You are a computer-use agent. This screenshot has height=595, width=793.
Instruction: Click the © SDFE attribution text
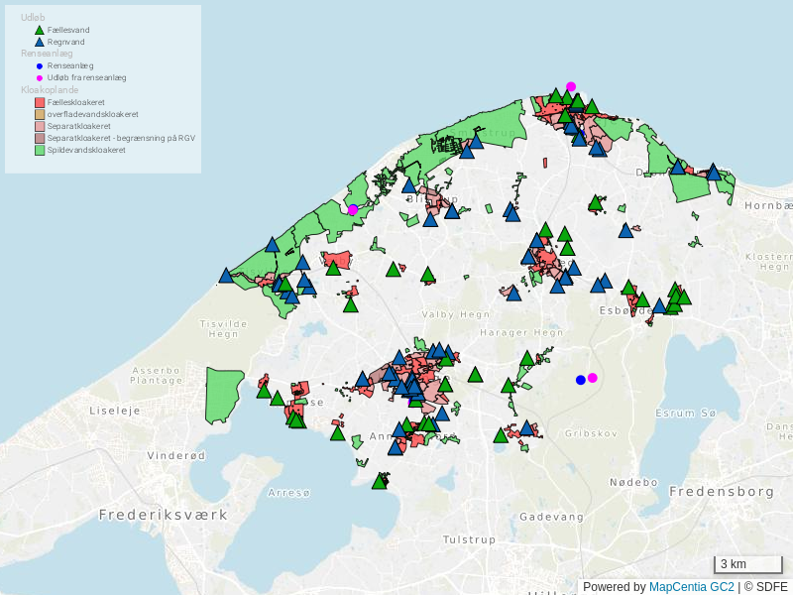(x=765, y=587)
